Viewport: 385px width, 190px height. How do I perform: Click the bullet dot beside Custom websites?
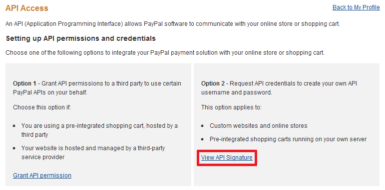(x=202, y=126)
